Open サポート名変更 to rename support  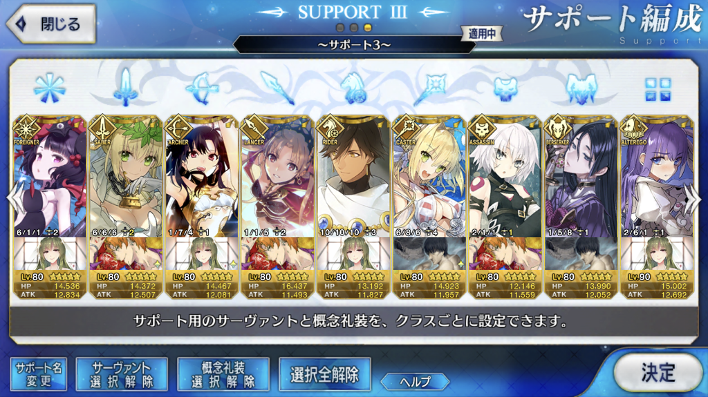click(x=39, y=374)
